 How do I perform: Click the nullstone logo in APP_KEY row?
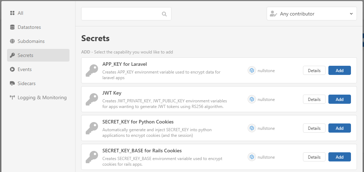tap(251, 70)
